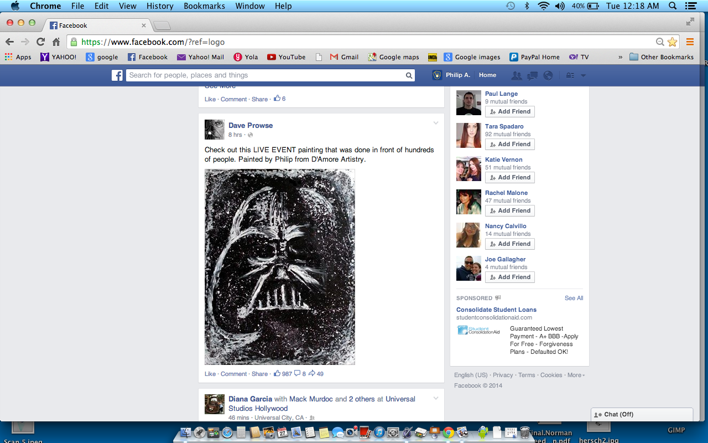
Task: Click the thumbs-up count on Dave Prowse's post
Action: (283, 374)
